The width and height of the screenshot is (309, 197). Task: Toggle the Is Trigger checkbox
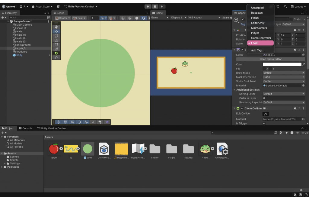264,123
